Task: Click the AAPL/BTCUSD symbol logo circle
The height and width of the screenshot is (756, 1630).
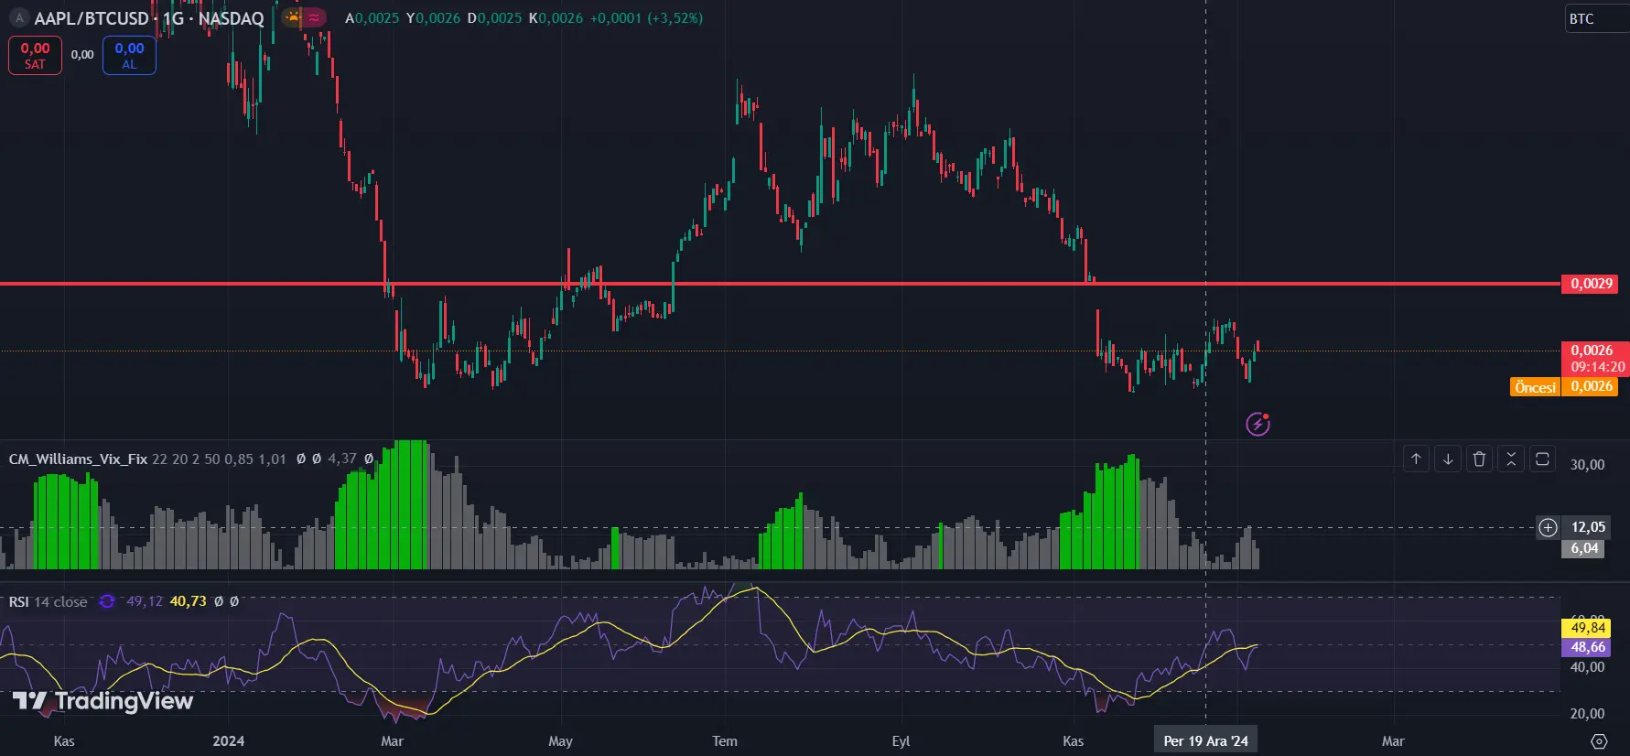Action: click(18, 18)
